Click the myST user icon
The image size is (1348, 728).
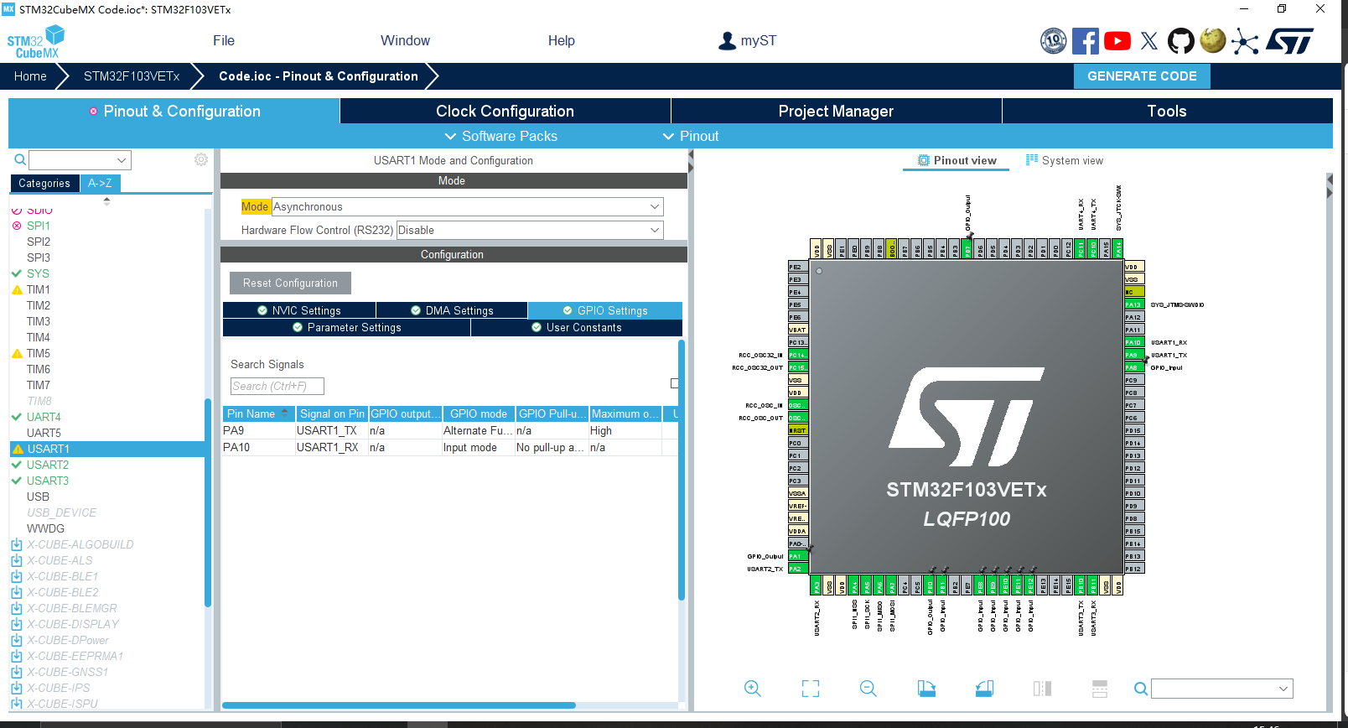(x=727, y=40)
